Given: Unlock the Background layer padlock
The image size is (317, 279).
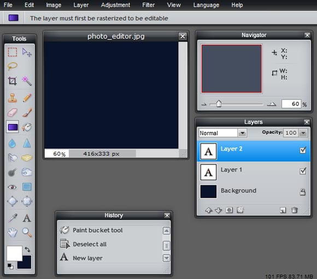Looking at the screenshot, I should pos(302,192).
